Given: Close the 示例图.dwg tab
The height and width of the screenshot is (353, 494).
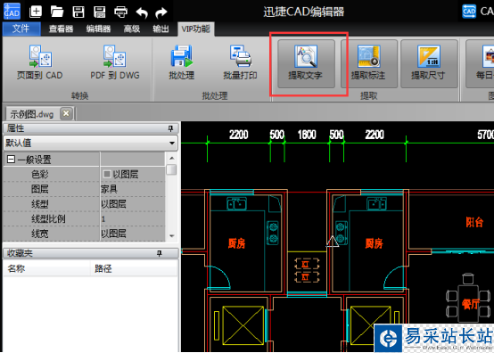Looking at the screenshot, I should click(x=66, y=113).
